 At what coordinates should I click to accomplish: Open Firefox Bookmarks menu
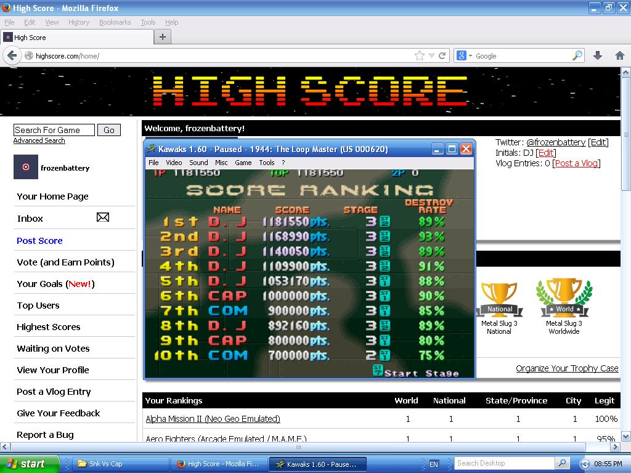[x=115, y=22]
